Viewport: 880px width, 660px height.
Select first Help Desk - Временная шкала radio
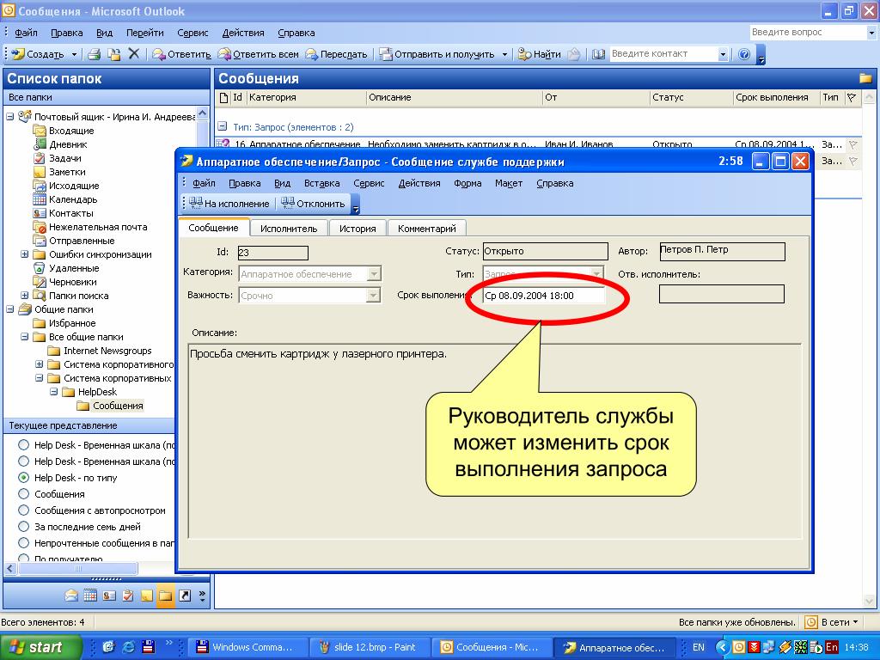(x=23, y=445)
